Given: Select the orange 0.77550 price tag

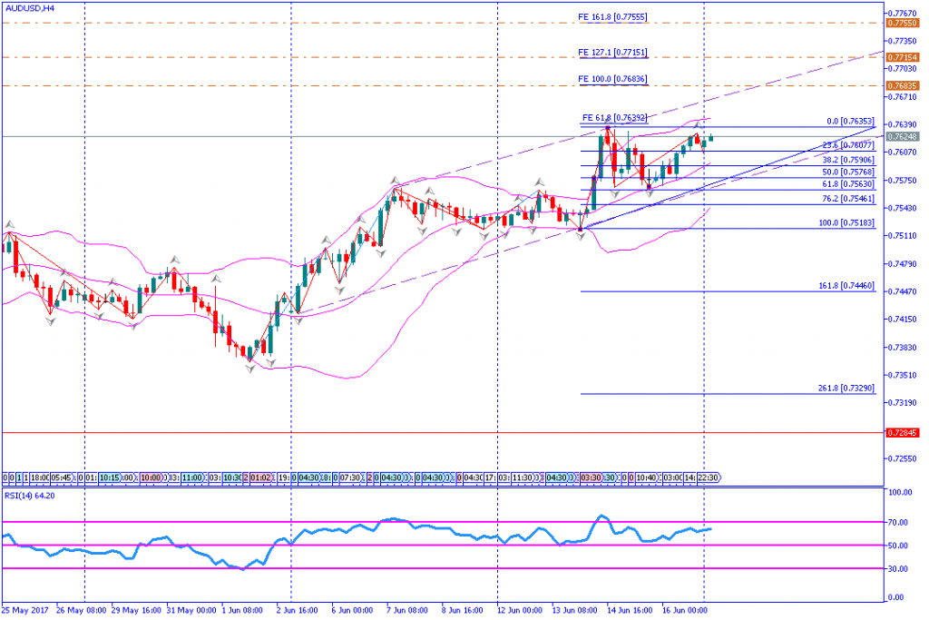Looking at the screenshot, I should (x=903, y=23).
